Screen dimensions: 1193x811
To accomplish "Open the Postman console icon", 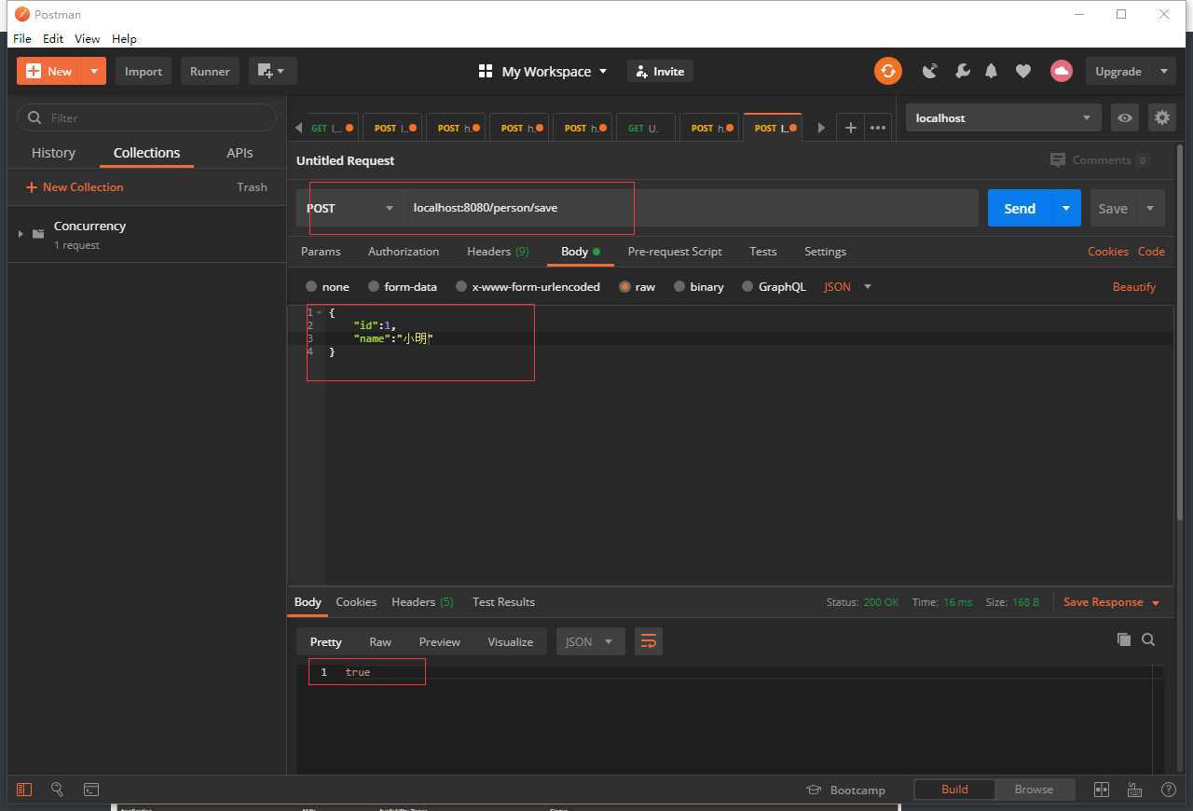I will click(91, 789).
